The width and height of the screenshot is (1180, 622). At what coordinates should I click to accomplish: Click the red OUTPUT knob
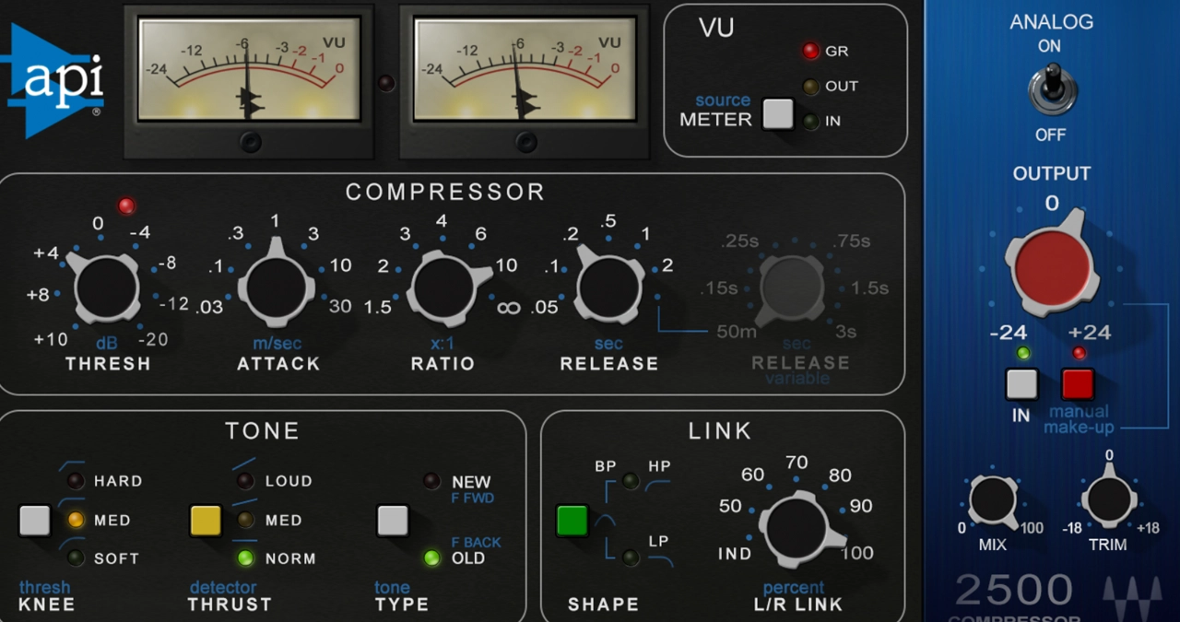[1052, 263]
